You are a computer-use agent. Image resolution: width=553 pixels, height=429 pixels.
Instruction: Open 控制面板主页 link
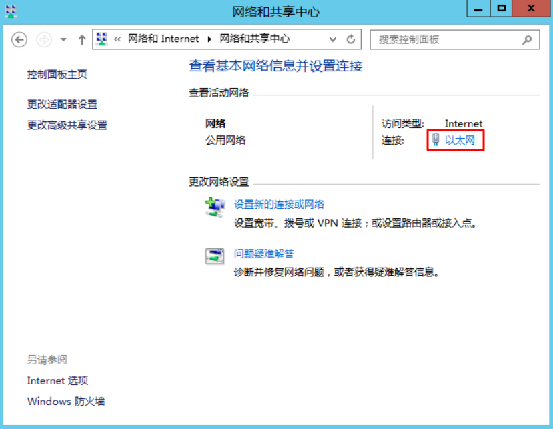point(57,75)
